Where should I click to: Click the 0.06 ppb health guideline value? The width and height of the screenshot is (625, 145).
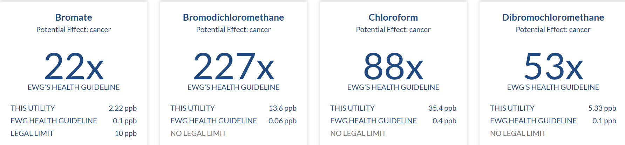[282, 121]
